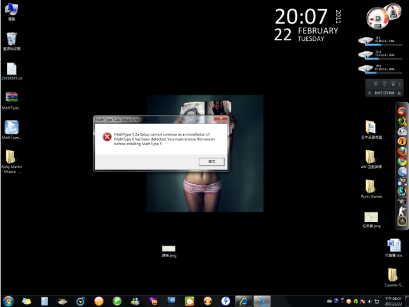Open the orange striped ball taskbar icon
Image resolution: width=409 pixels, height=307 pixels.
coord(99,301)
